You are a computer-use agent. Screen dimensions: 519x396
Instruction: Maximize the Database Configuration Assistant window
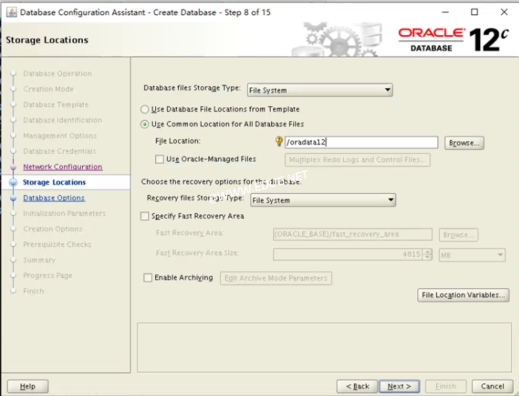pos(475,12)
